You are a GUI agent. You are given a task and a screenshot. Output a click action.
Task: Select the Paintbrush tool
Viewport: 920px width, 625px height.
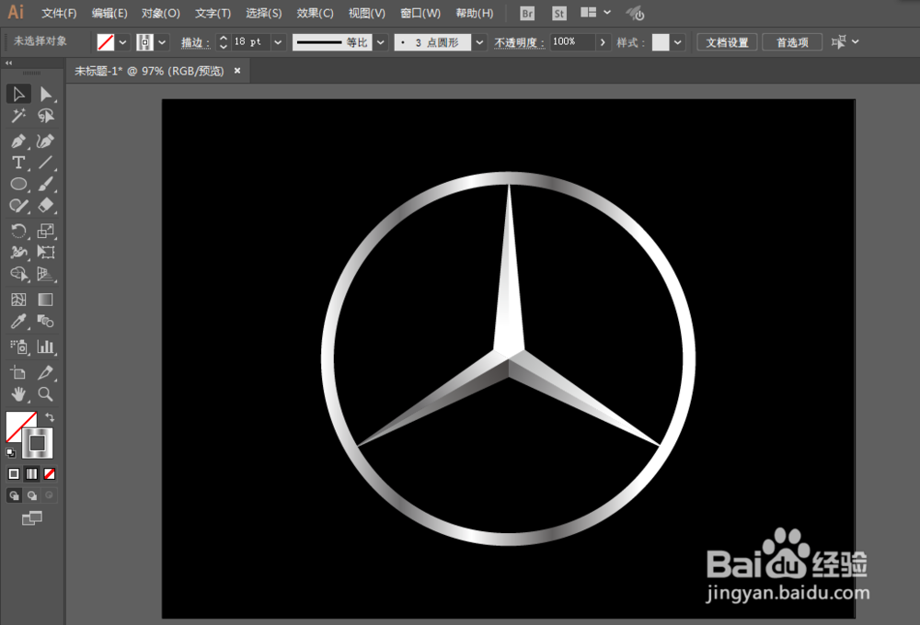pos(46,184)
